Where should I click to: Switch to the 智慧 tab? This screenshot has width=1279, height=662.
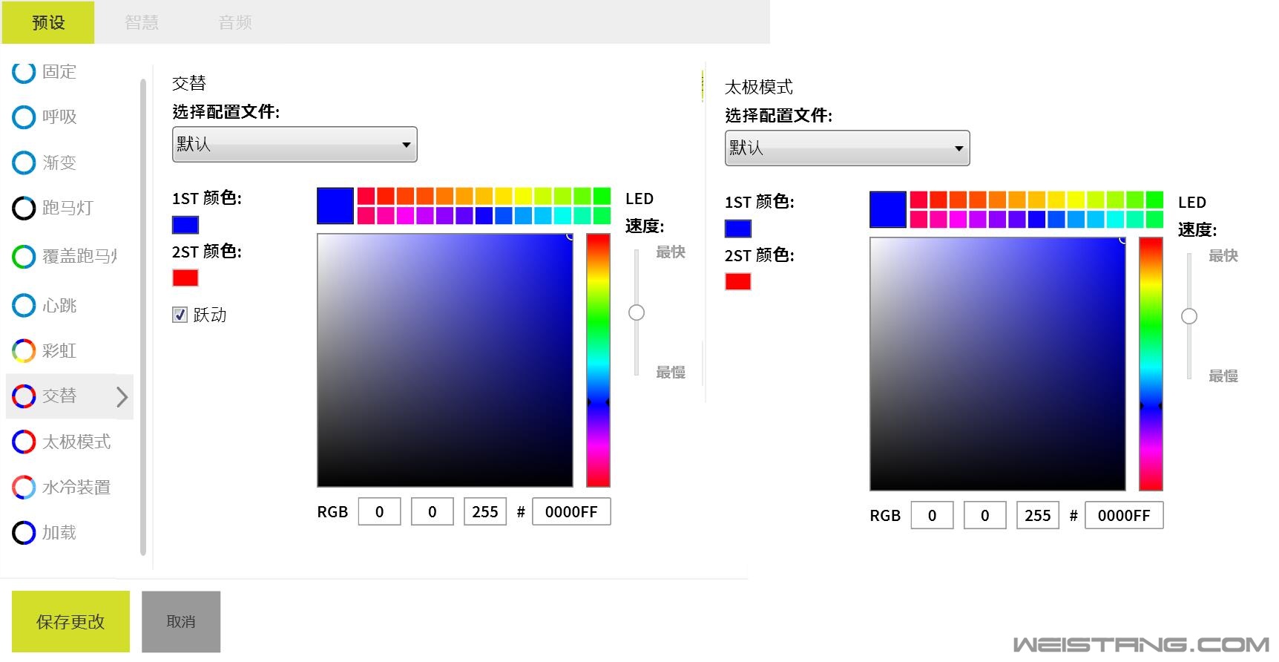[x=142, y=22]
